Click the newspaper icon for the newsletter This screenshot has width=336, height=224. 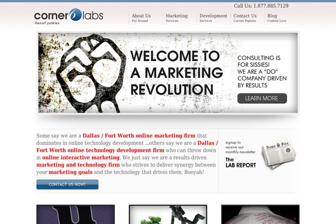[x=278, y=153]
